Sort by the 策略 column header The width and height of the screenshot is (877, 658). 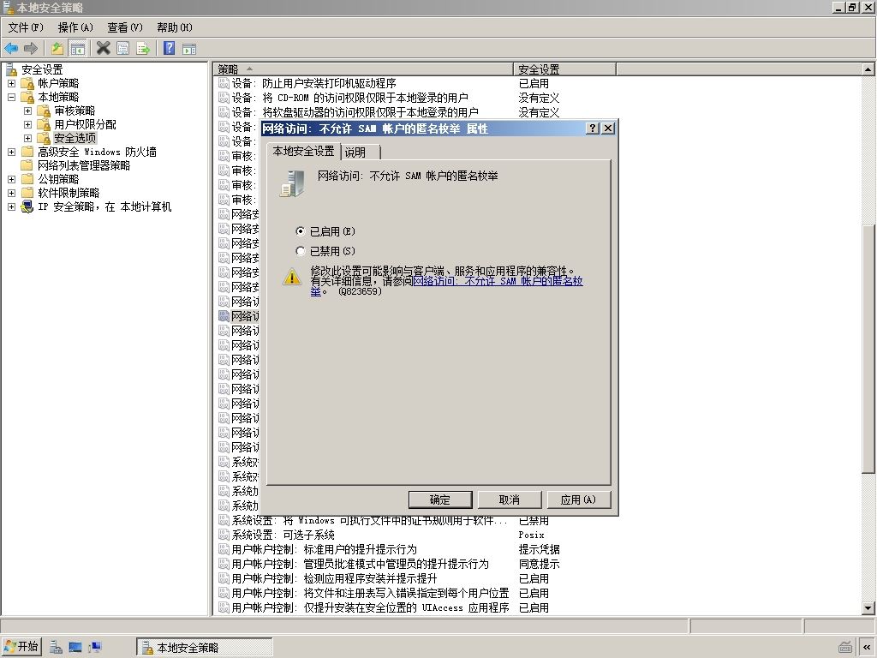pyautogui.click(x=363, y=69)
